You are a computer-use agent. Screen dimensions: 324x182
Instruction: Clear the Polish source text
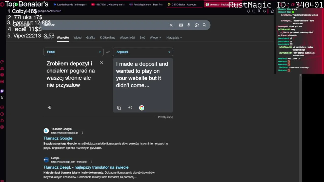tap(102, 63)
